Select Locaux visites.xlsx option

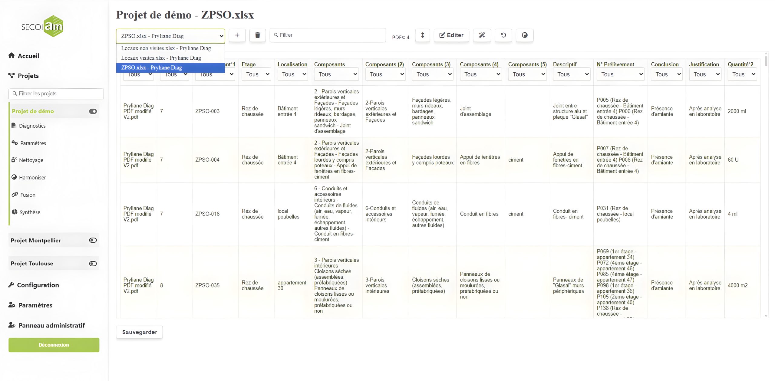[x=161, y=58]
